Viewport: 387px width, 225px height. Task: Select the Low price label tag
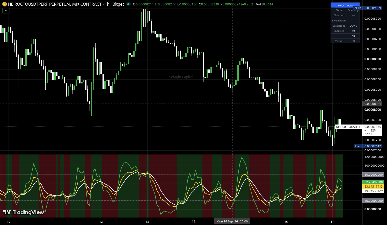pyautogui.click(x=358, y=146)
